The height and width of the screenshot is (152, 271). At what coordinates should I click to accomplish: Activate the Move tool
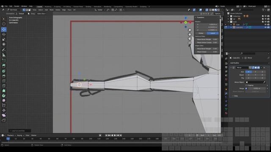pos(4,29)
